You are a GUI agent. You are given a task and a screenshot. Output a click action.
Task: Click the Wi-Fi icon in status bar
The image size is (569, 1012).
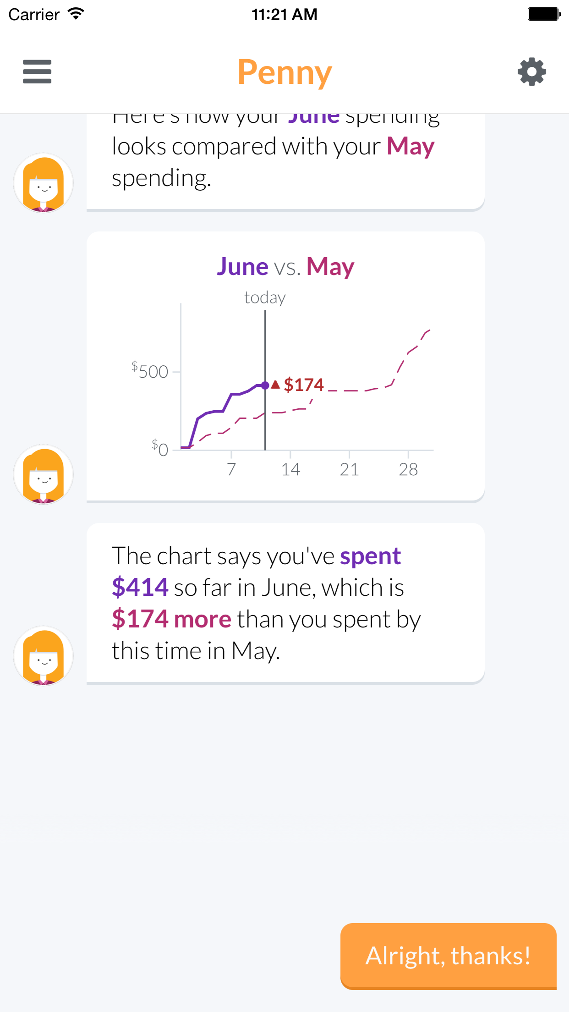point(76,14)
